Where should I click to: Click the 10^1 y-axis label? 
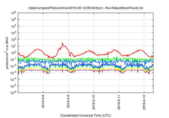(x=14, y=46)
